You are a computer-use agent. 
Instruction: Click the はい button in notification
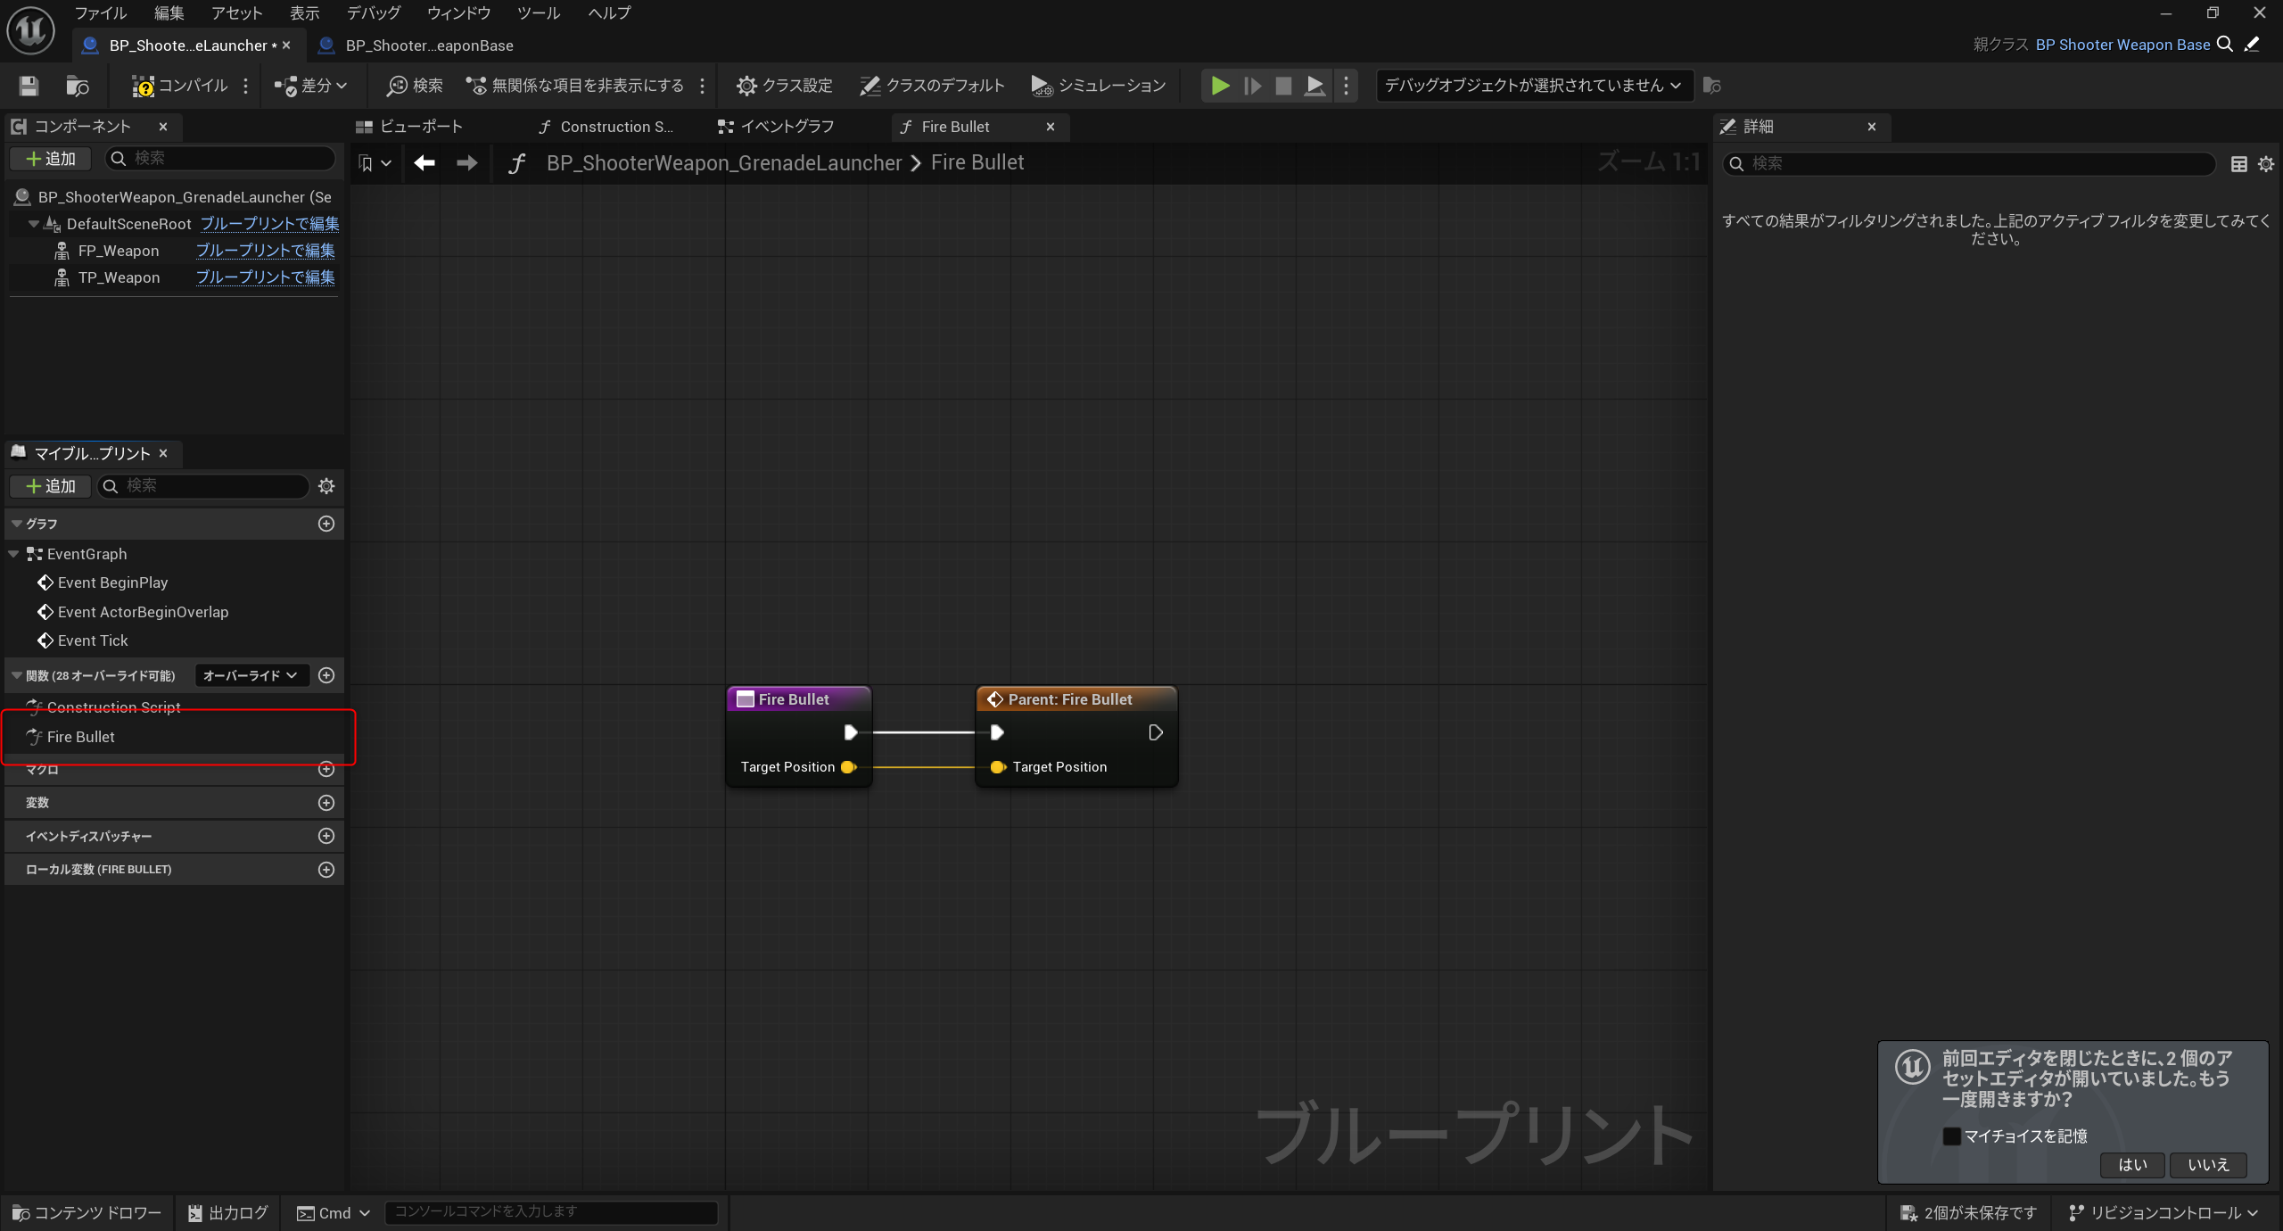point(2131,1164)
